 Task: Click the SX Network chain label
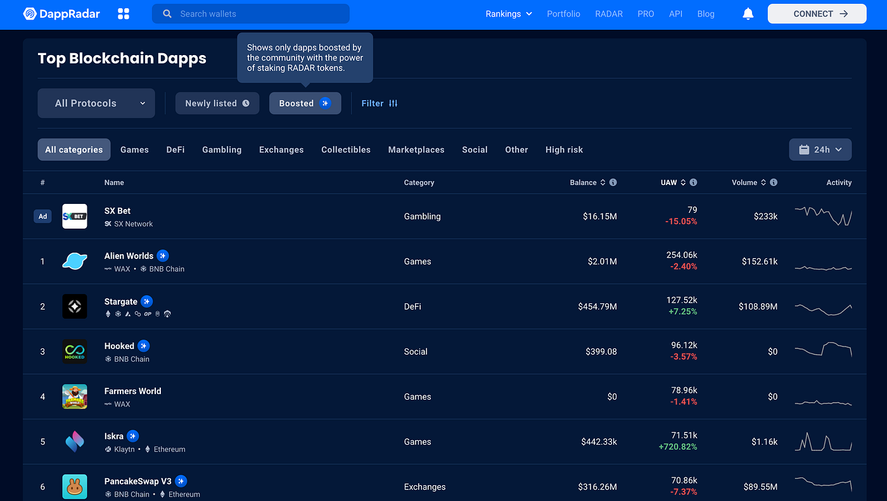pos(129,224)
